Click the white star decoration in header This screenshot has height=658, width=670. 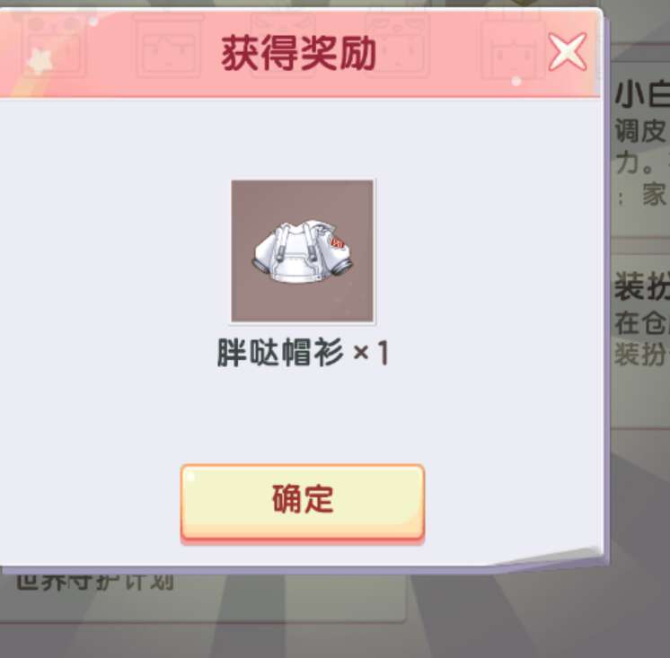click(x=40, y=62)
